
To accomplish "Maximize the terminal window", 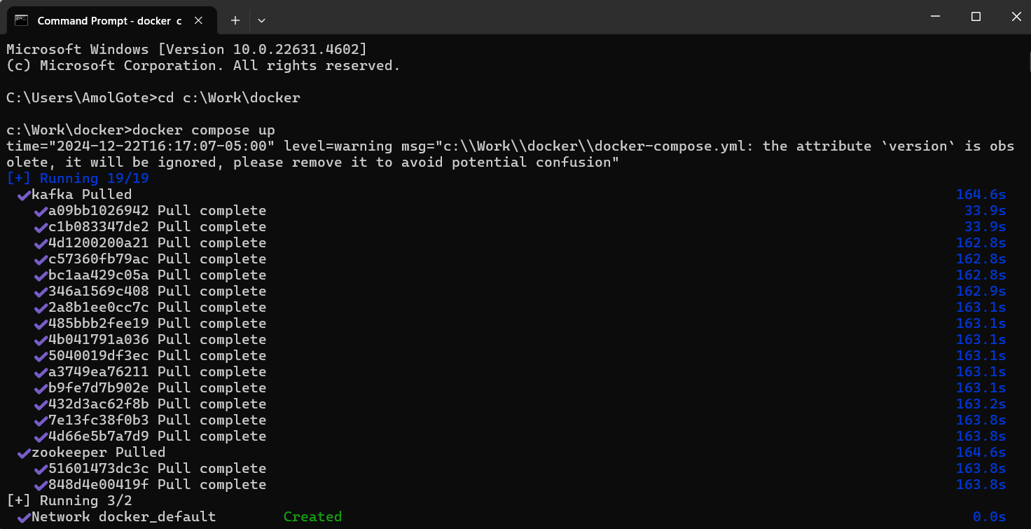I will point(976,17).
